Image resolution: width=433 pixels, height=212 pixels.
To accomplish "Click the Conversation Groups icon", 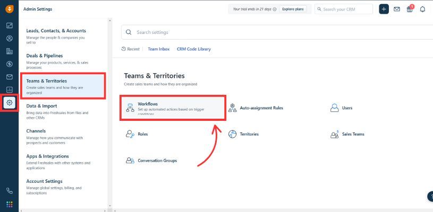I will (x=130, y=160).
